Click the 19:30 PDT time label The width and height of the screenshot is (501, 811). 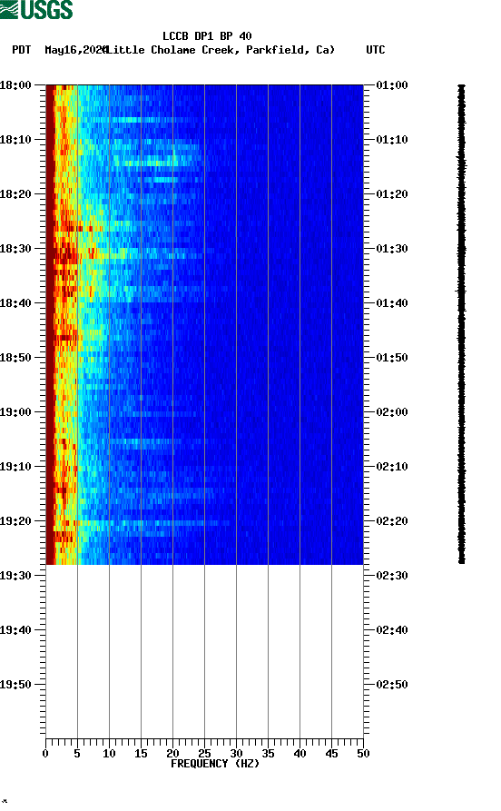15,576
